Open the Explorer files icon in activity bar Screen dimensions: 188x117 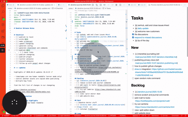3,6
